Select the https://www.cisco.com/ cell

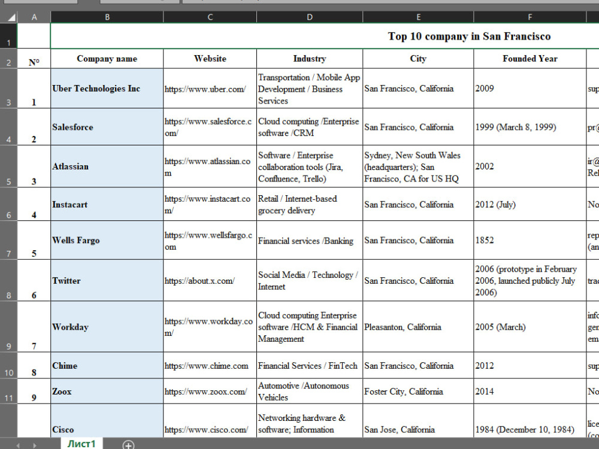click(x=210, y=421)
